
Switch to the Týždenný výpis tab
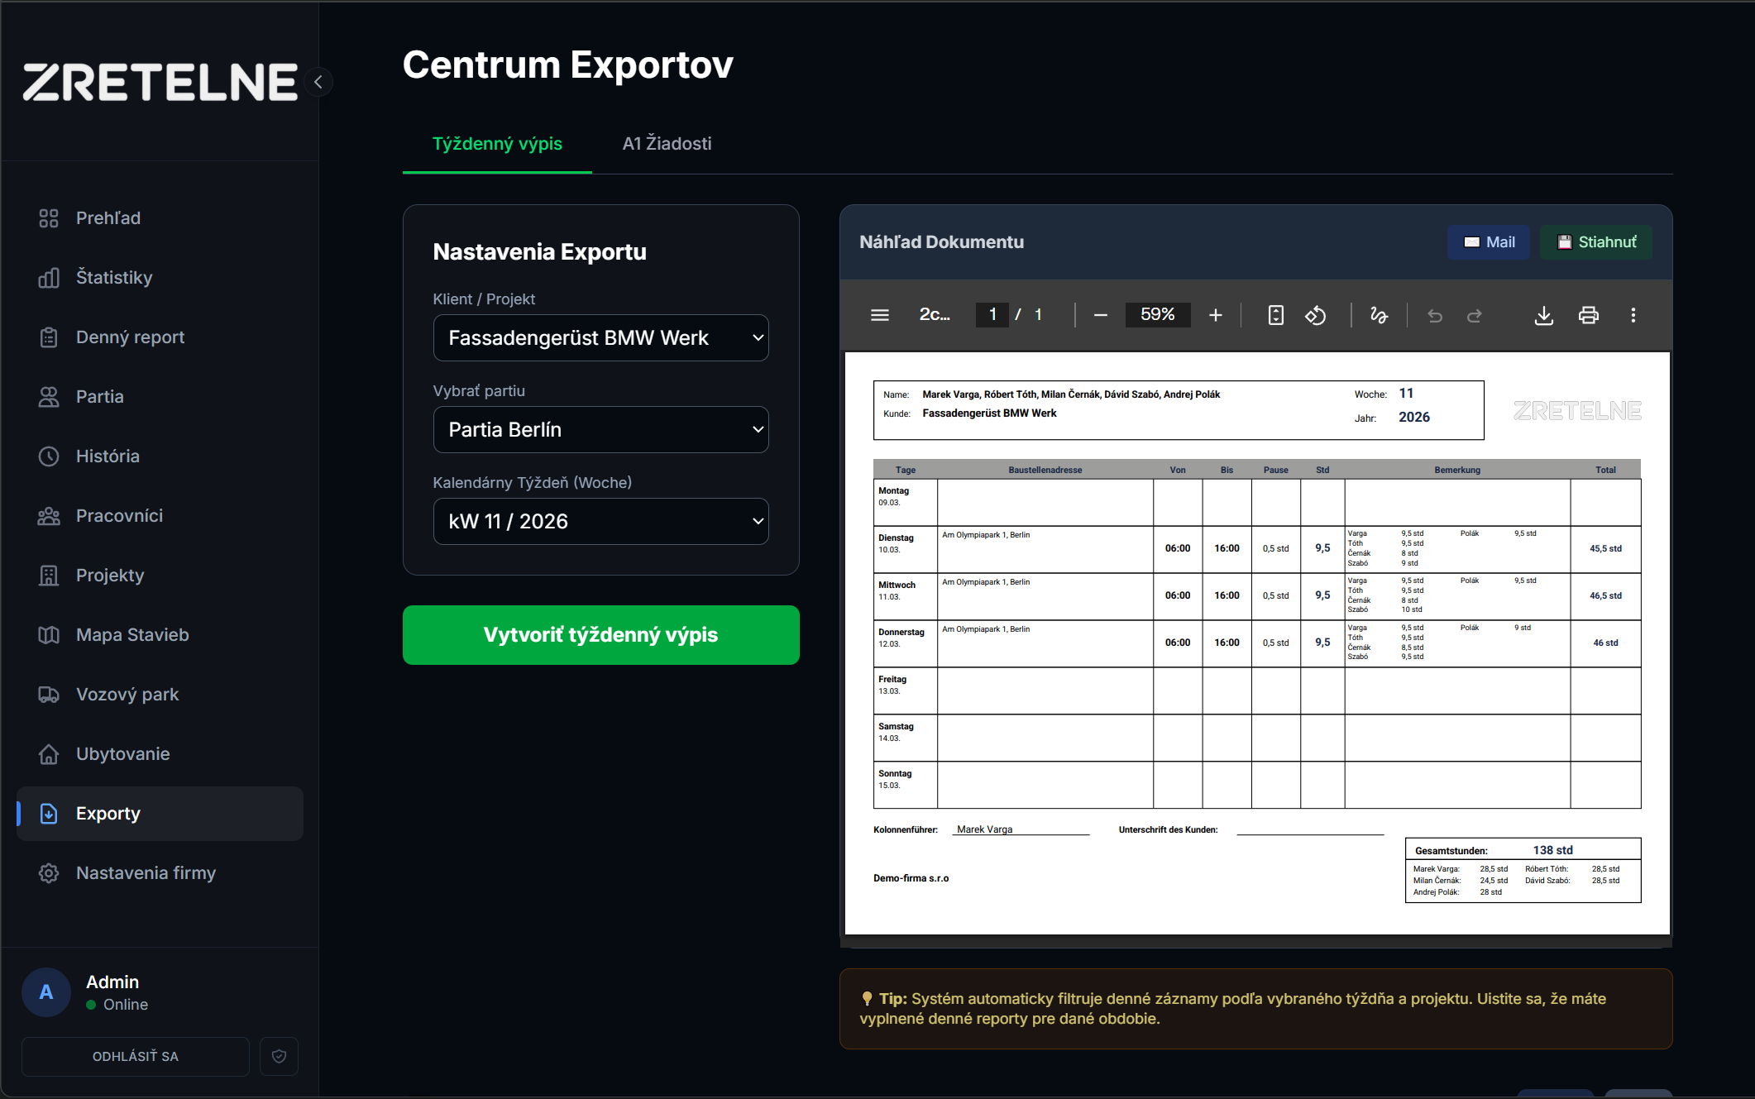tap(497, 144)
